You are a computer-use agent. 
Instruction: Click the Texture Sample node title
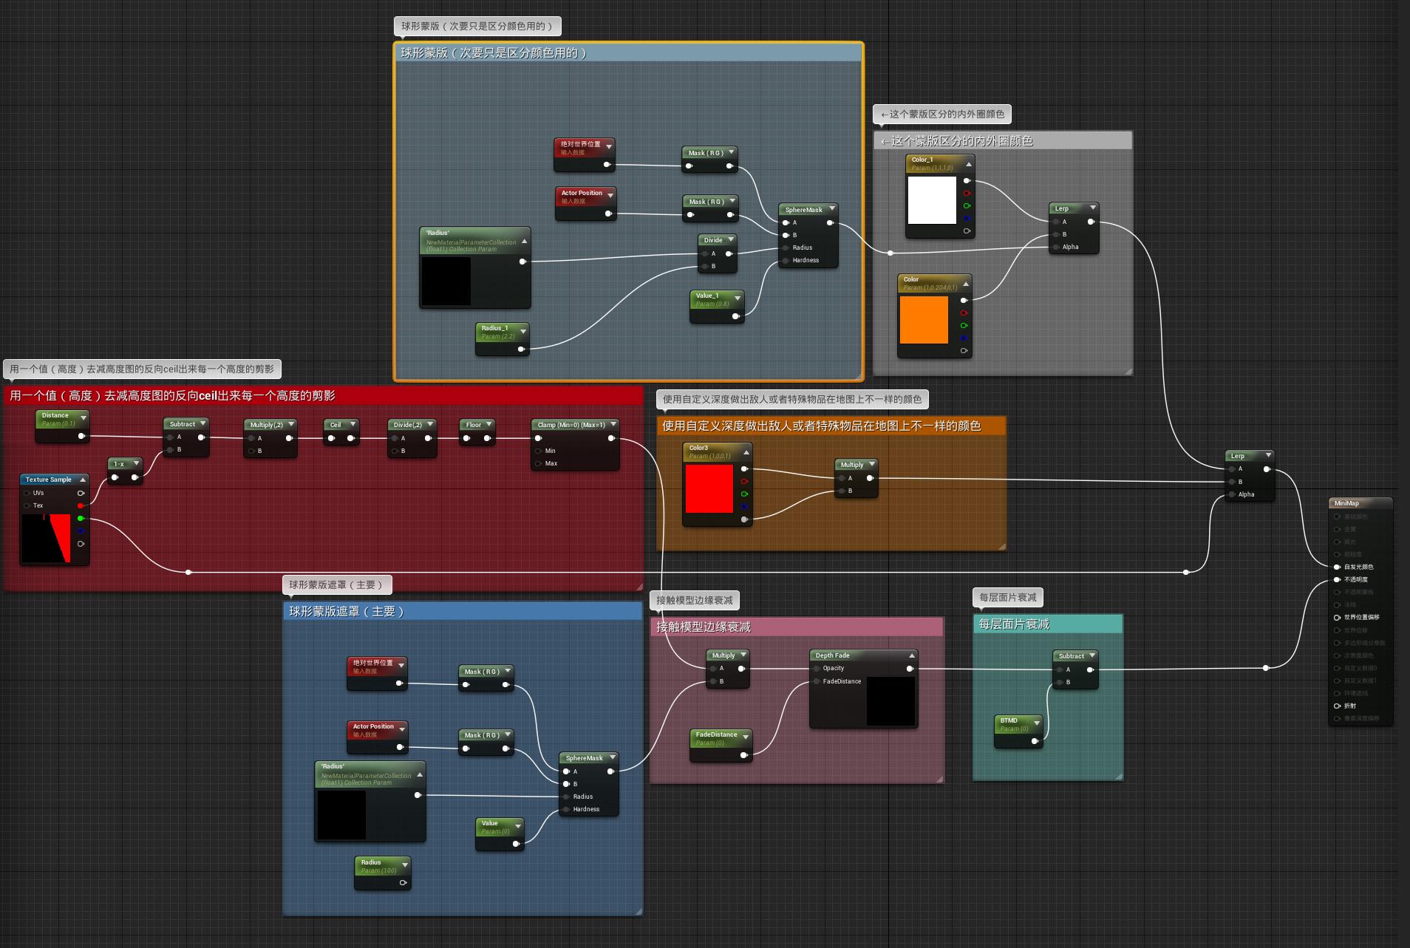pos(49,480)
